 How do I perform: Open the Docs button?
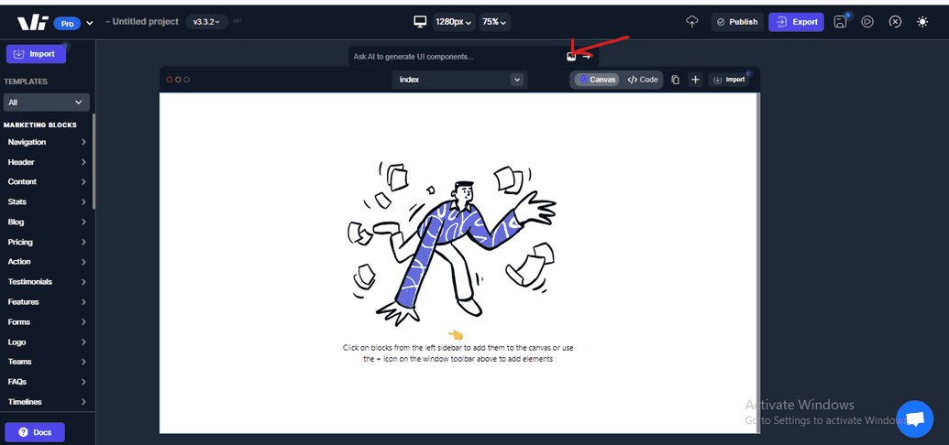(x=35, y=432)
